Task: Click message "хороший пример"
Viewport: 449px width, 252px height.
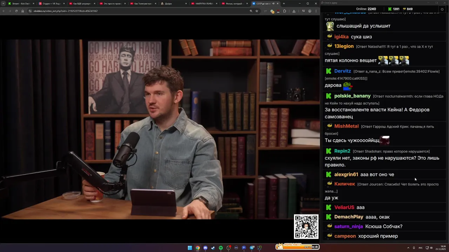Action: coord(378,236)
